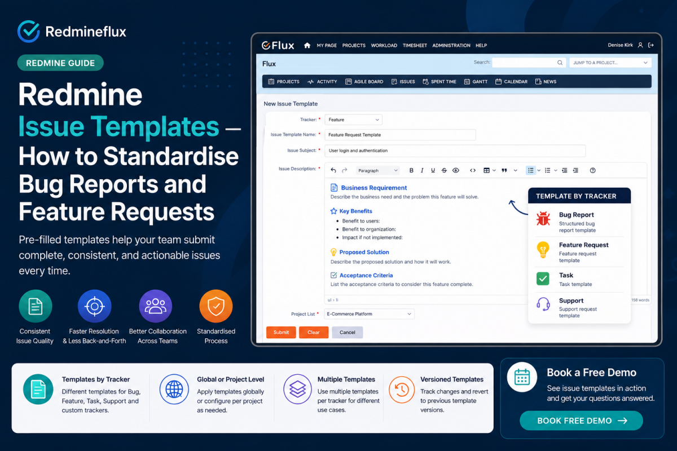Expand the table options arrow
The height and width of the screenshot is (451, 677).
pyautogui.click(x=494, y=170)
